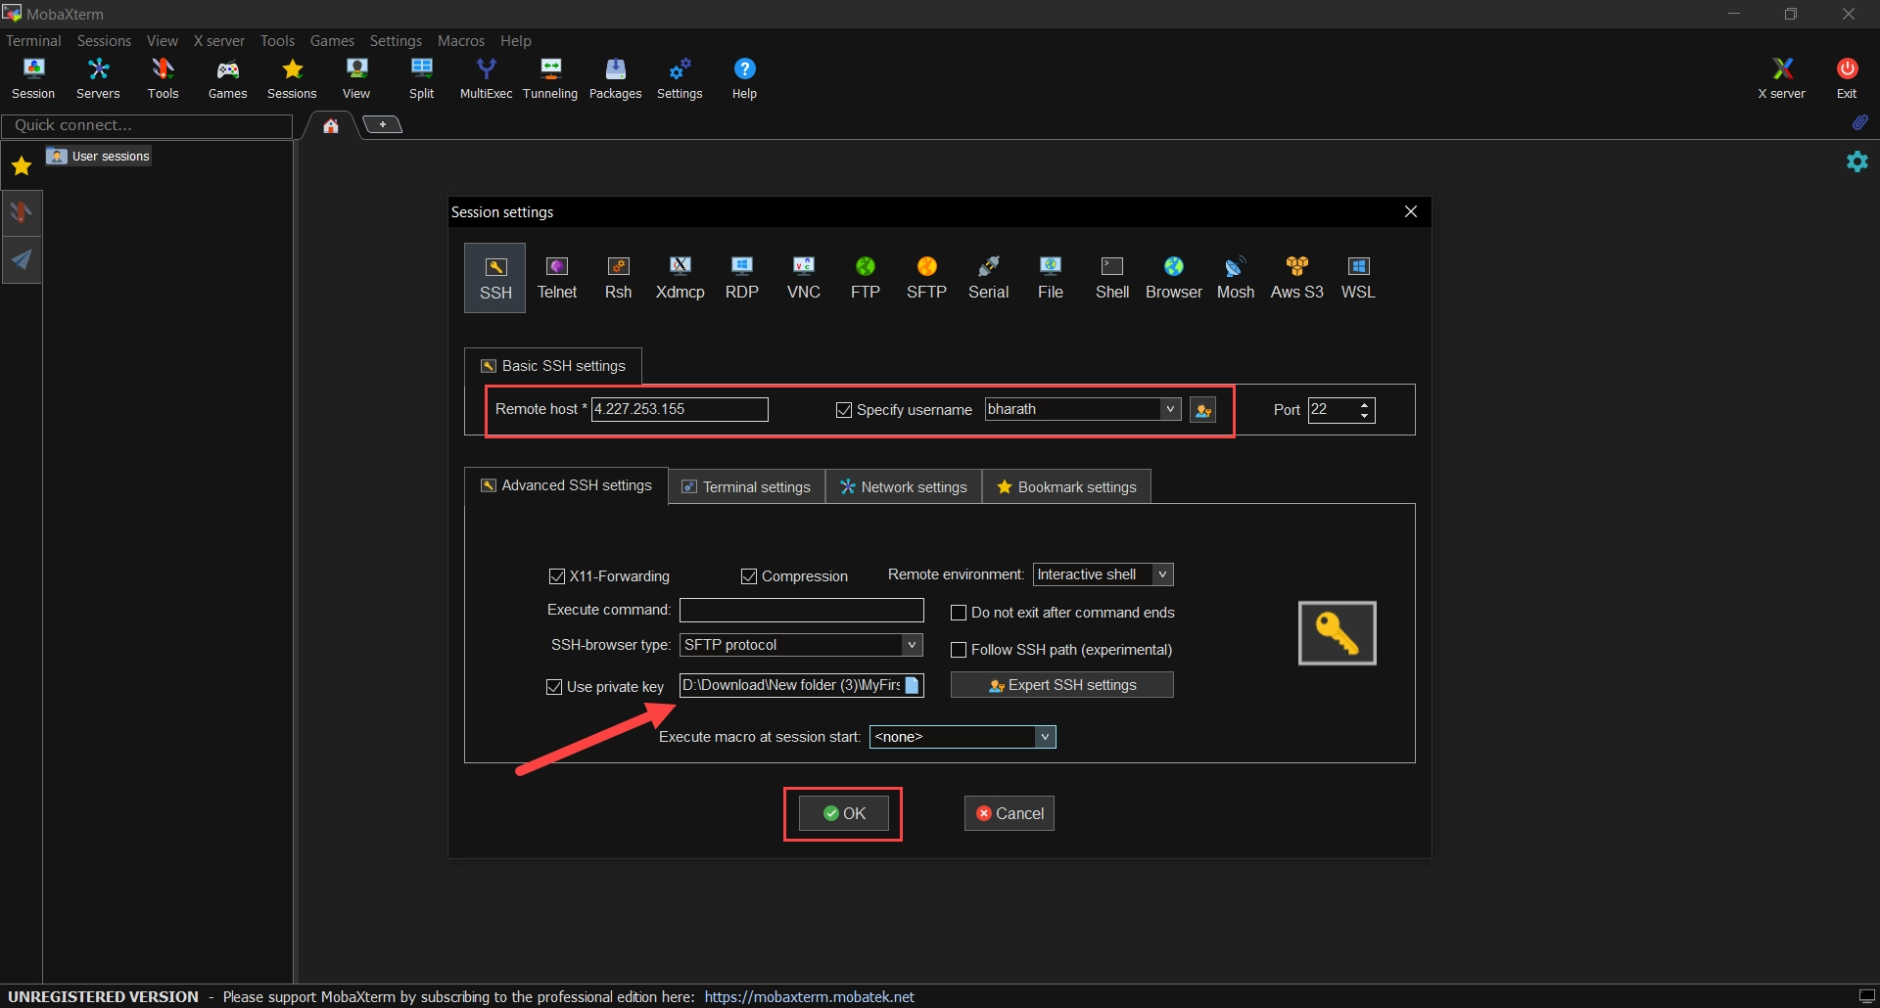Open the Tools toolbar icon
1880x1008 pixels.
(x=163, y=78)
